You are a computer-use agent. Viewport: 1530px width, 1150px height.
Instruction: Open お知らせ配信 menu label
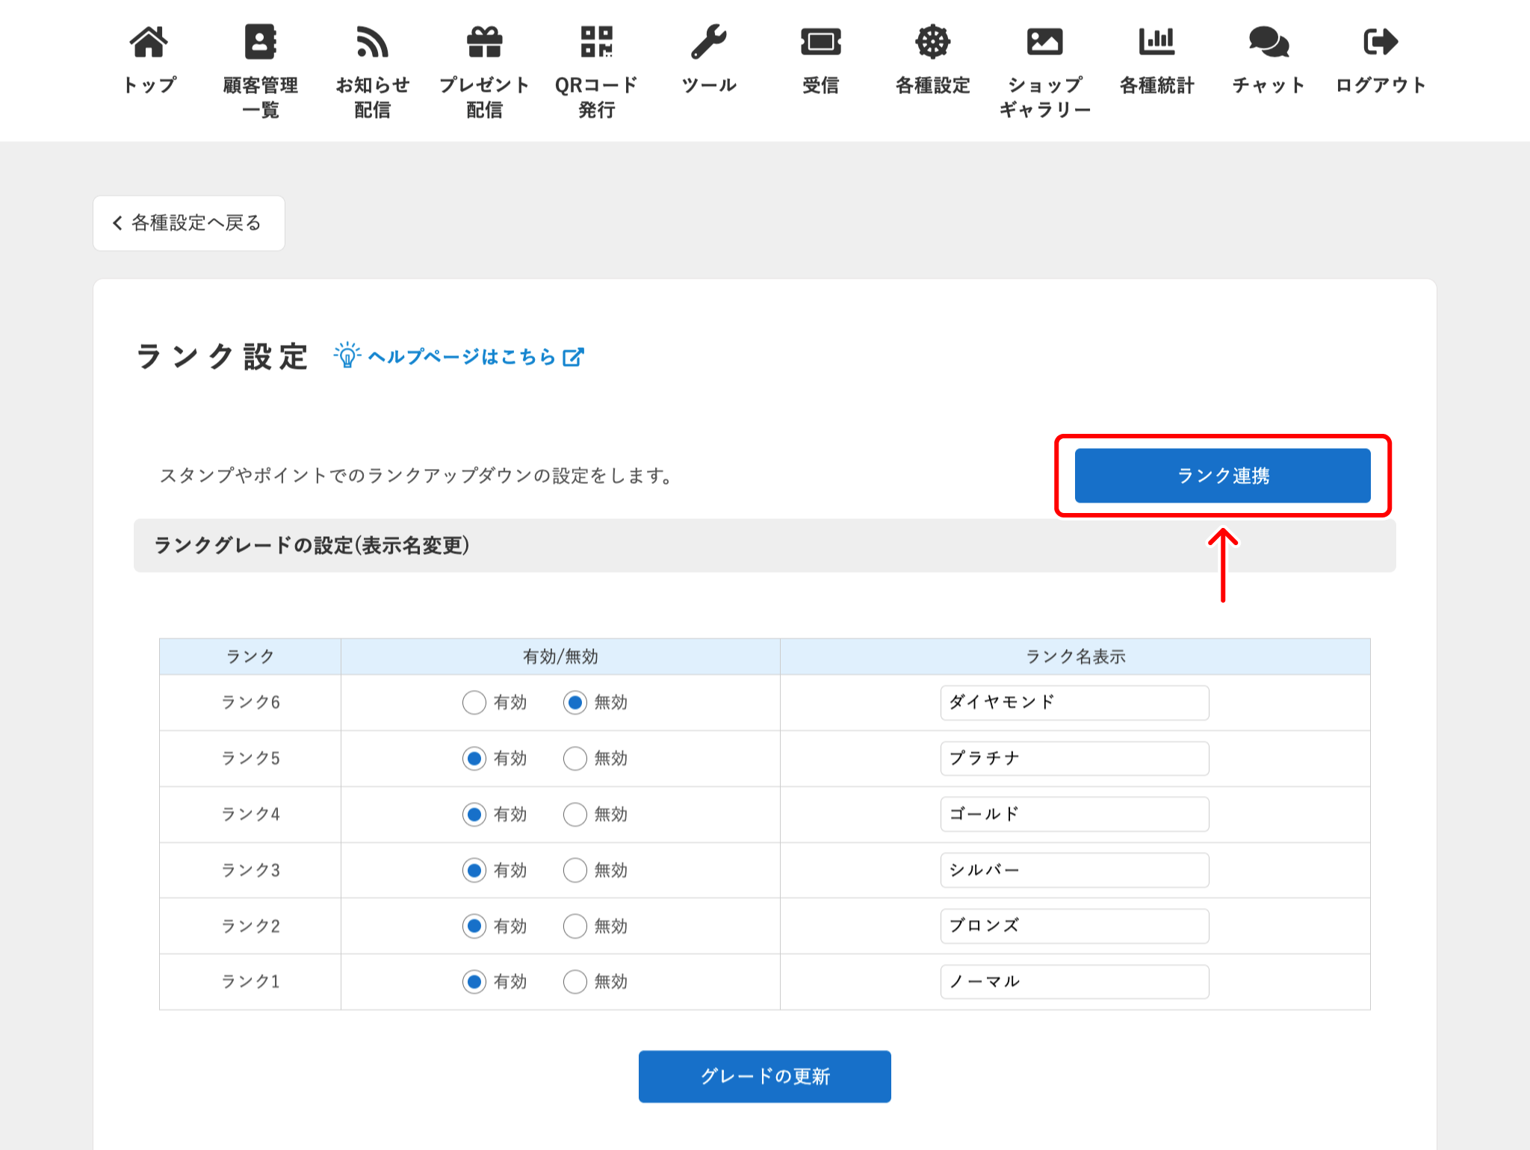(x=372, y=98)
